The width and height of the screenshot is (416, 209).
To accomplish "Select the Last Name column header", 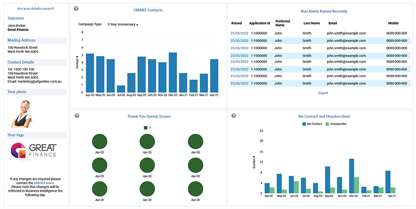I will (x=311, y=23).
